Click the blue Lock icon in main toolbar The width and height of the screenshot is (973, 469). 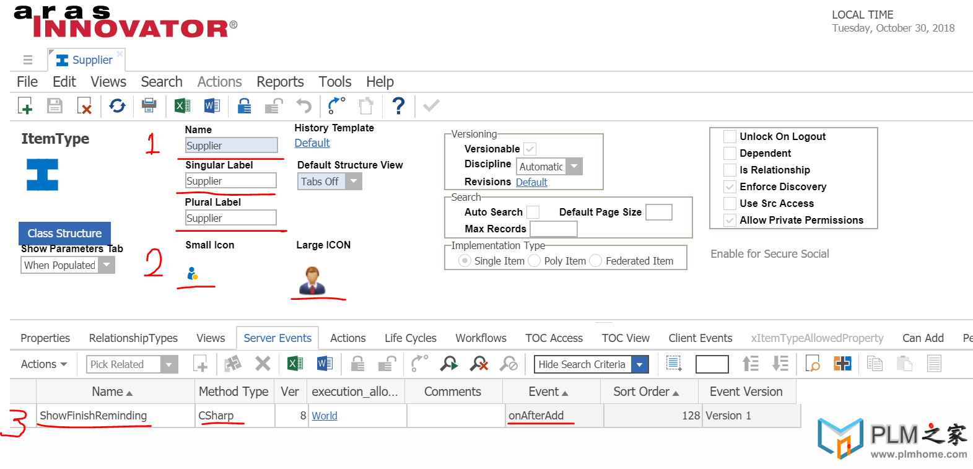click(x=245, y=106)
